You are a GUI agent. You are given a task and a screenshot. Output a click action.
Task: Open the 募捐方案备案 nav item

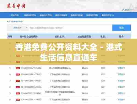tap(61, 15)
